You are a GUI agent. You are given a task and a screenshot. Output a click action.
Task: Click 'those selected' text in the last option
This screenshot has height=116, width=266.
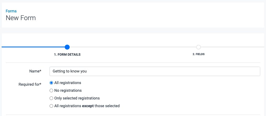(107, 106)
